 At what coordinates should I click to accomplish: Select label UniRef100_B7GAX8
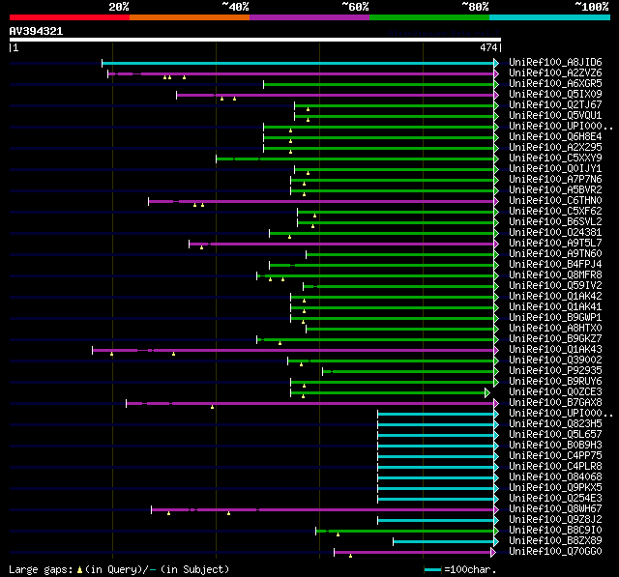click(555, 403)
